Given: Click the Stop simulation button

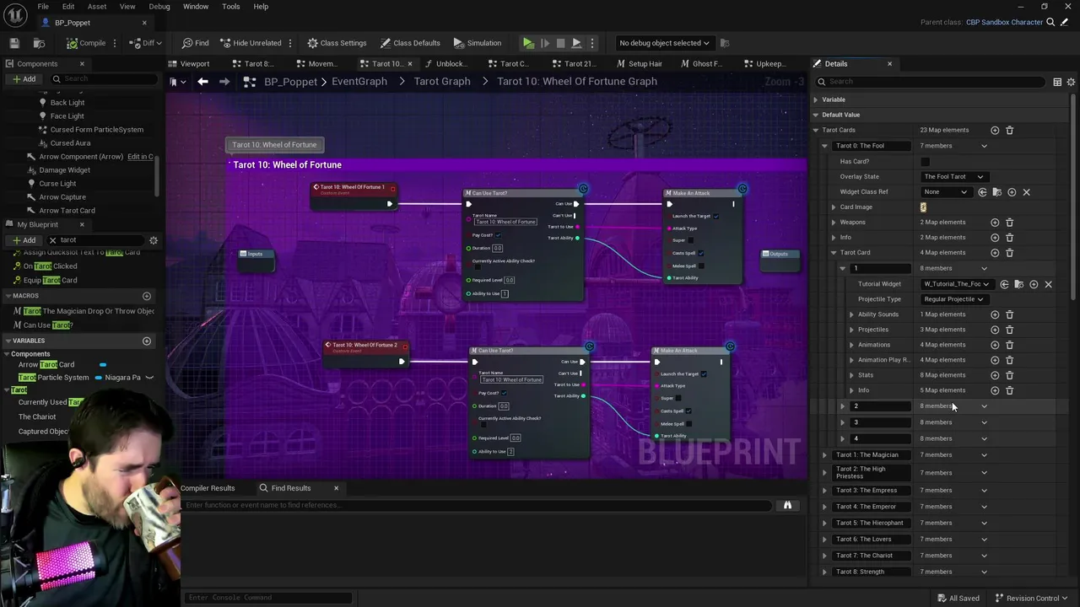Looking at the screenshot, I should coord(560,43).
